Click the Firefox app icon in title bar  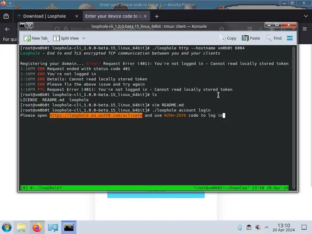3,3
